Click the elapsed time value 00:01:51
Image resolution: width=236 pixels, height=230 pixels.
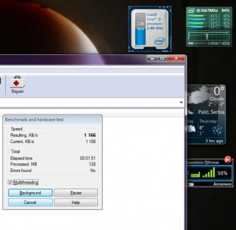pyautogui.click(x=88, y=158)
